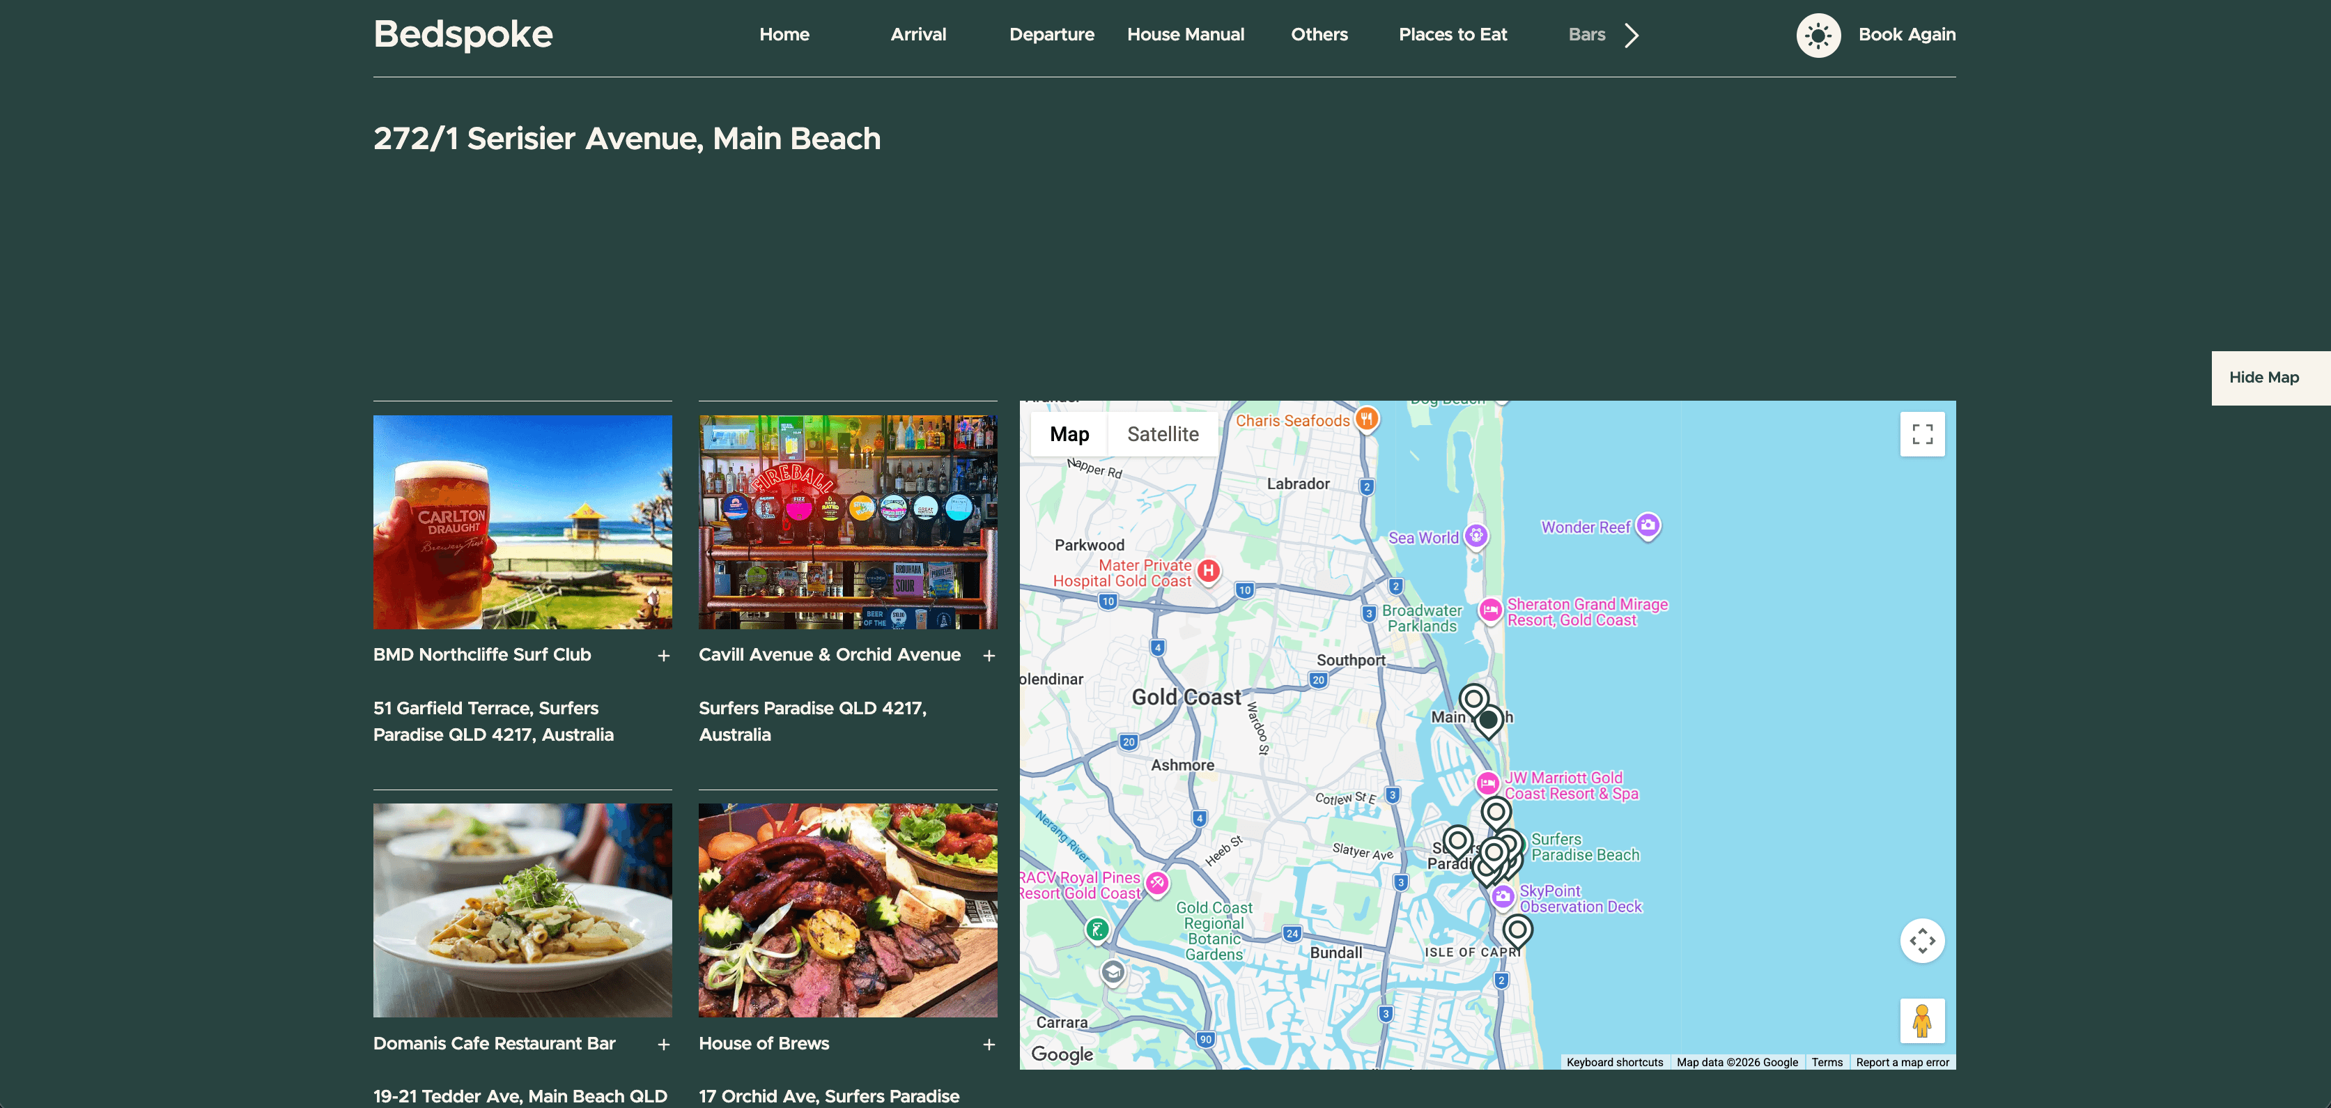Open the Arrival nav item
This screenshot has height=1108, width=2331.
pyautogui.click(x=918, y=34)
